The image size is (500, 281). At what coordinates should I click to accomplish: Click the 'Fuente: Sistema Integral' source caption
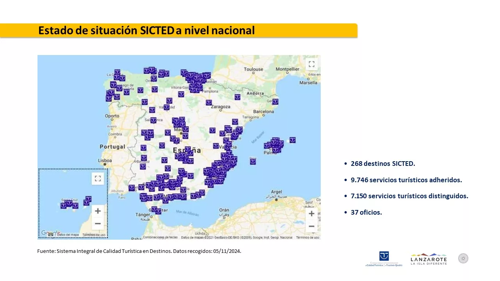click(139, 251)
